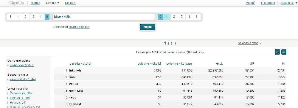Go to results page 3

click(x=172, y=44)
